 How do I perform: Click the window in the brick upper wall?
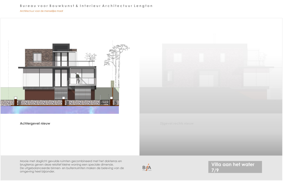37,58
